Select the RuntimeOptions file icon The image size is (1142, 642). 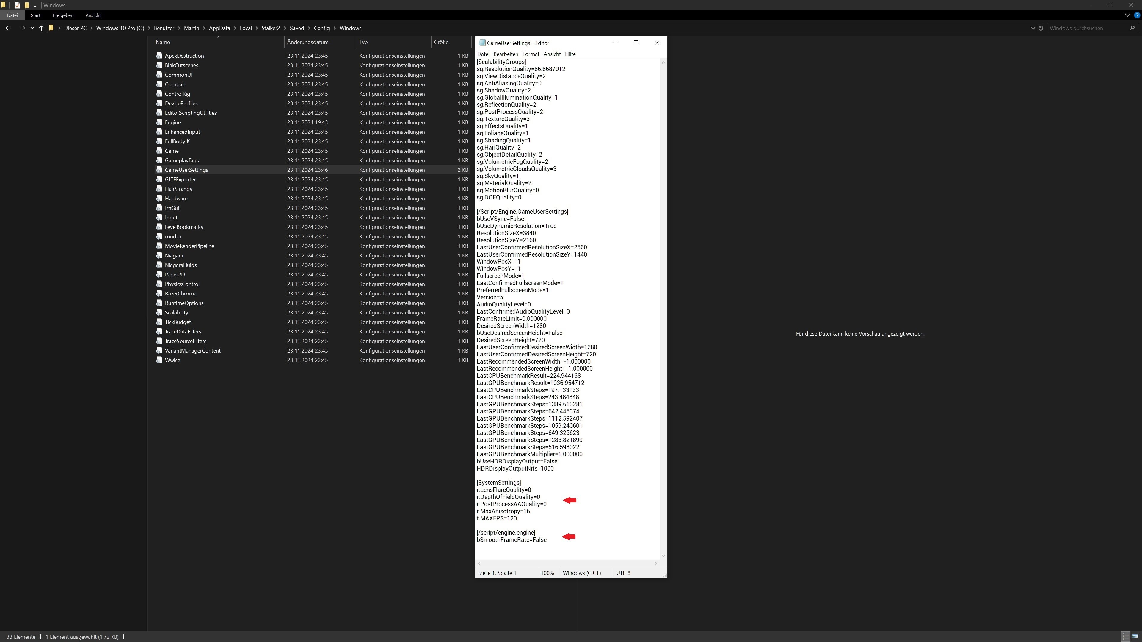click(159, 303)
